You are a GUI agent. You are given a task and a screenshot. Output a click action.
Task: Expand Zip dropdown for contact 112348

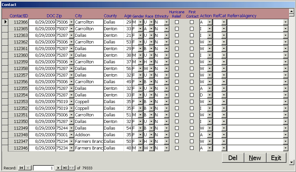[x=71, y=135]
